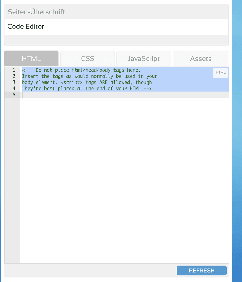Click the REFRESH button
The image size is (242, 282).
pyautogui.click(x=201, y=271)
